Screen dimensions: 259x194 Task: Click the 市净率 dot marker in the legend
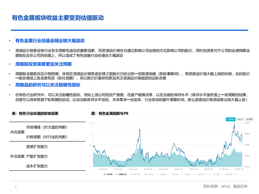pyautogui.click(x=105, y=175)
